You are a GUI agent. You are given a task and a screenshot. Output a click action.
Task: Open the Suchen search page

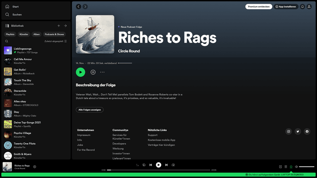tap(13, 15)
